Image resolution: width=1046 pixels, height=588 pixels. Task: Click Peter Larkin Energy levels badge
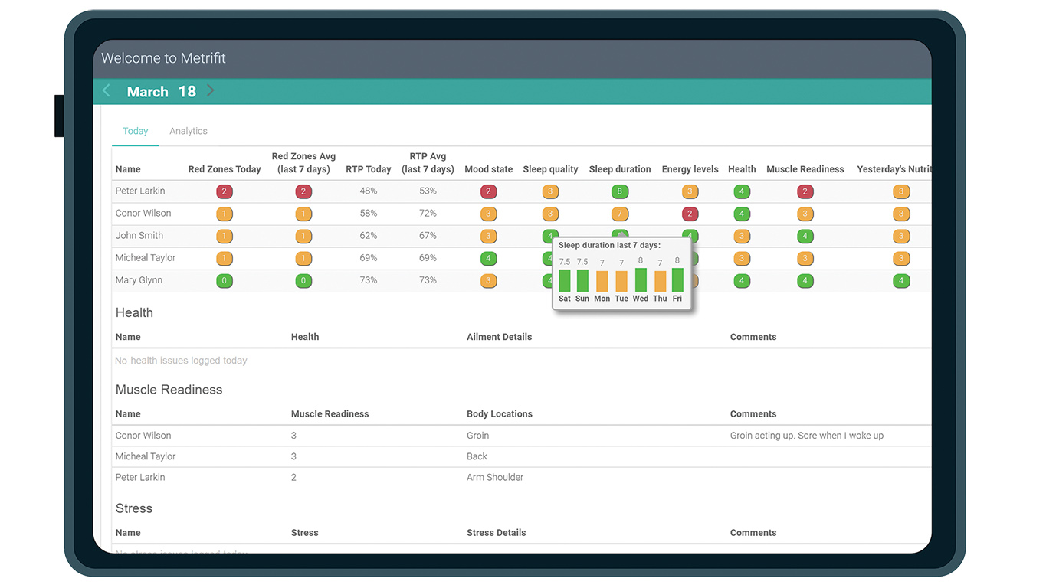(x=690, y=191)
